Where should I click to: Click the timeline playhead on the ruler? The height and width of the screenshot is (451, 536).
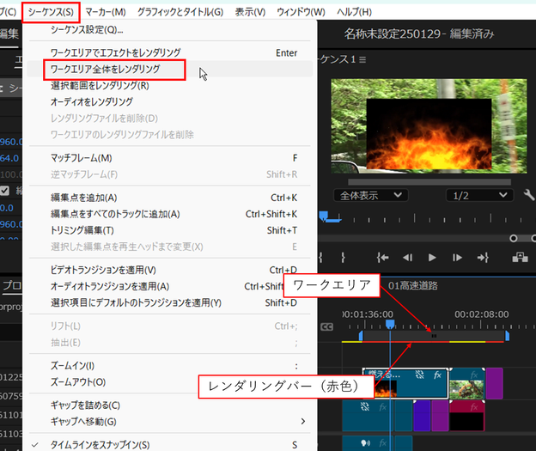390,324
